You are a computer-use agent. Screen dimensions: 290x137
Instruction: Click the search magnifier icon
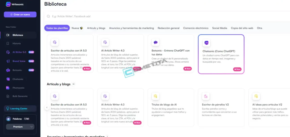48,16
